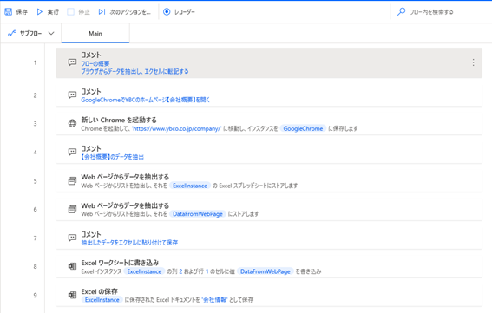Image resolution: width=492 pixels, height=313 pixels.
Task: Click the 次のアクションを... button label
Action: [130, 12]
